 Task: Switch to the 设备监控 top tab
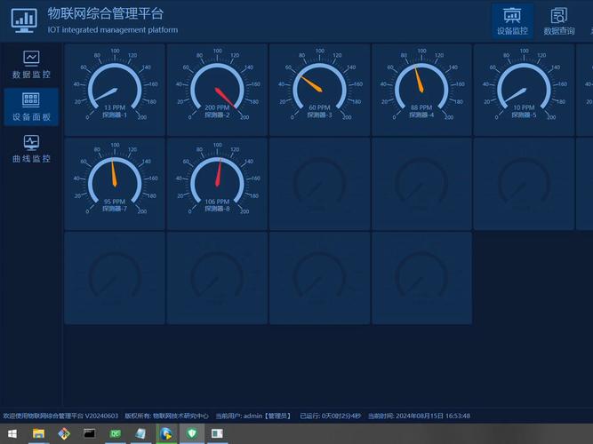(x=512, y=20)
